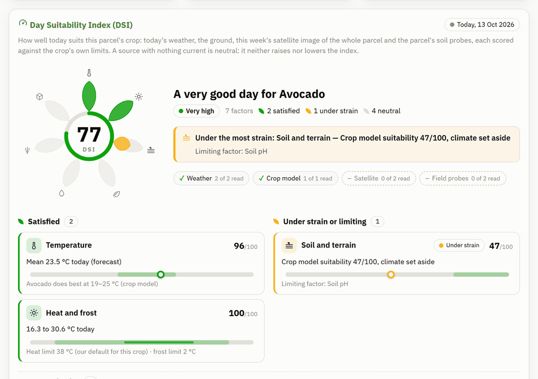Viewport: 538px width, 379px height.
Task: Select the cube icon near the chart
Action: [39, 96]
